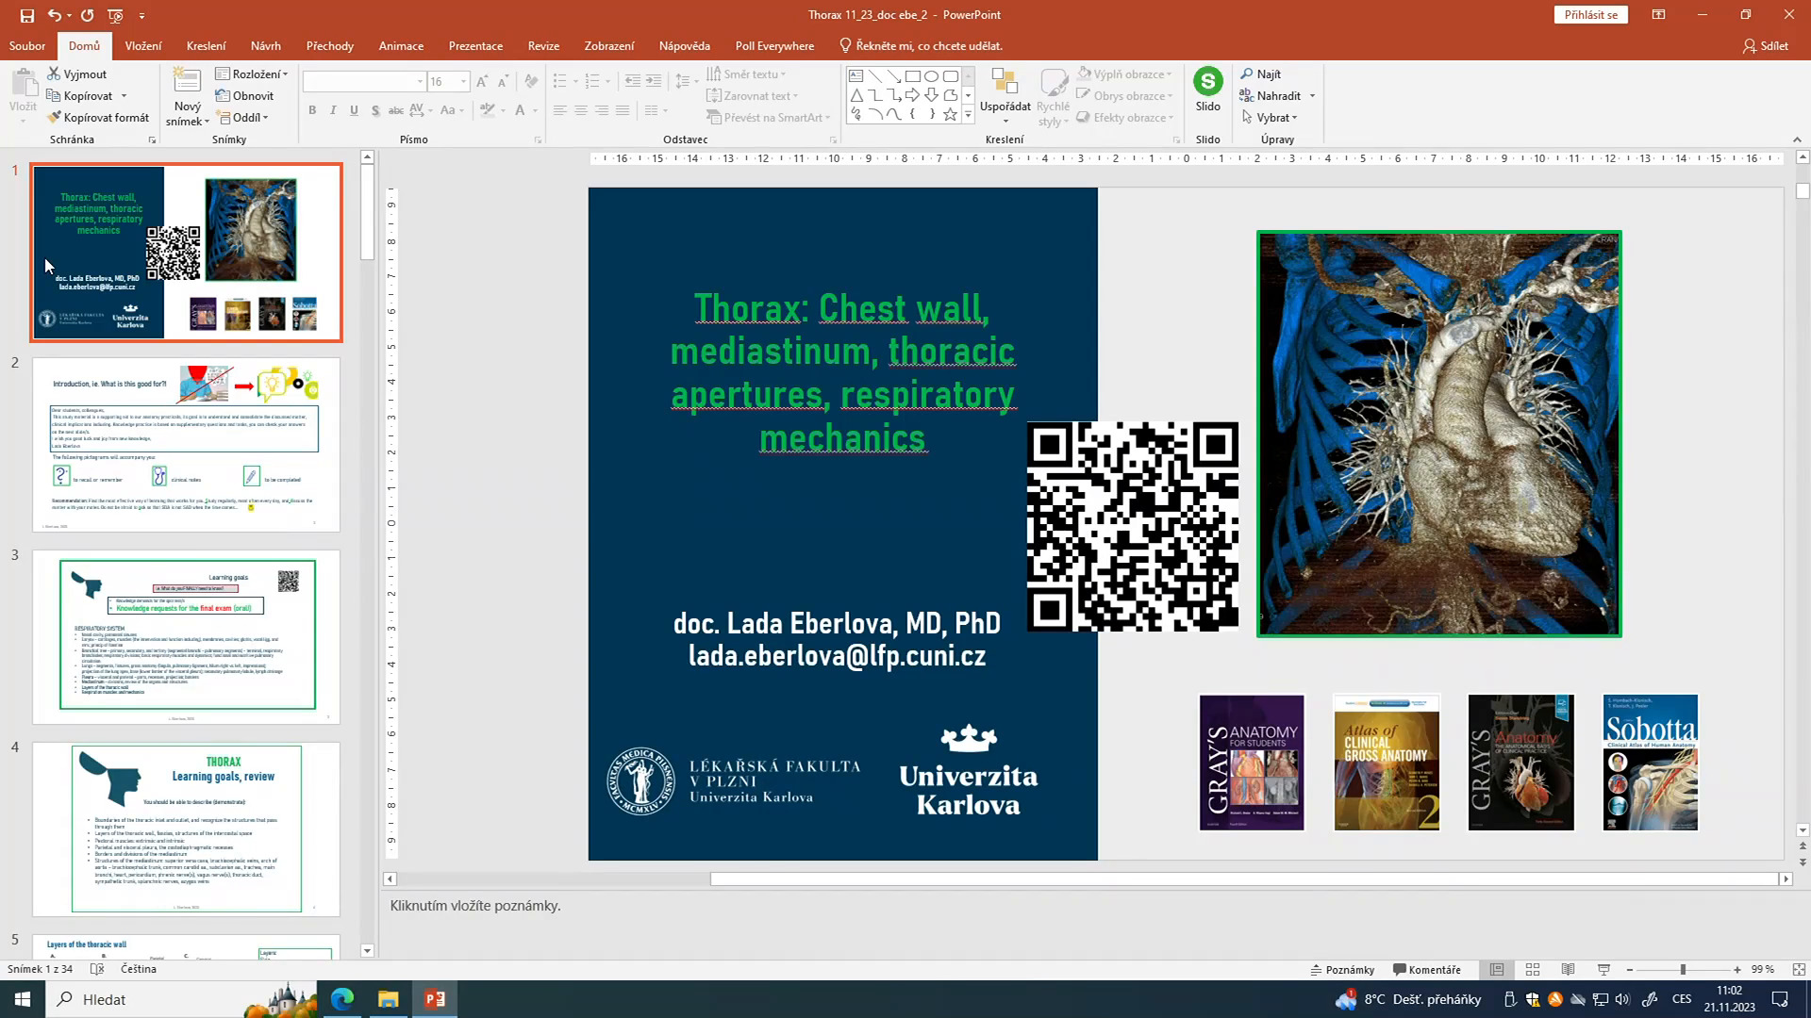The width and height of the screenshot is (1811, 1018).
Task: Save the presentation with the floppy icon
Action: 26,15
